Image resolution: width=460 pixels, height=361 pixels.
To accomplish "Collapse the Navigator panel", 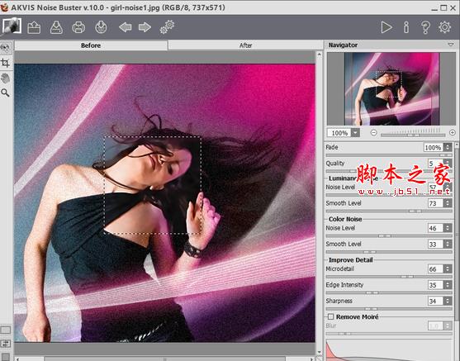I will coord(451,45).
